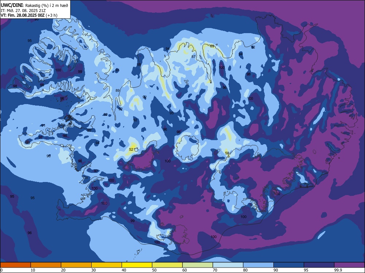Click the '10' legend scale label
This screenshot has width=365, height=273.
pos(33,270)
